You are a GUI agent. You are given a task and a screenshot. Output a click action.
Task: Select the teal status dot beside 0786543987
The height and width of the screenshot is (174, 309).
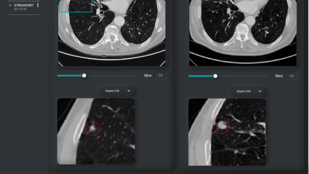(x=11, y=5)
